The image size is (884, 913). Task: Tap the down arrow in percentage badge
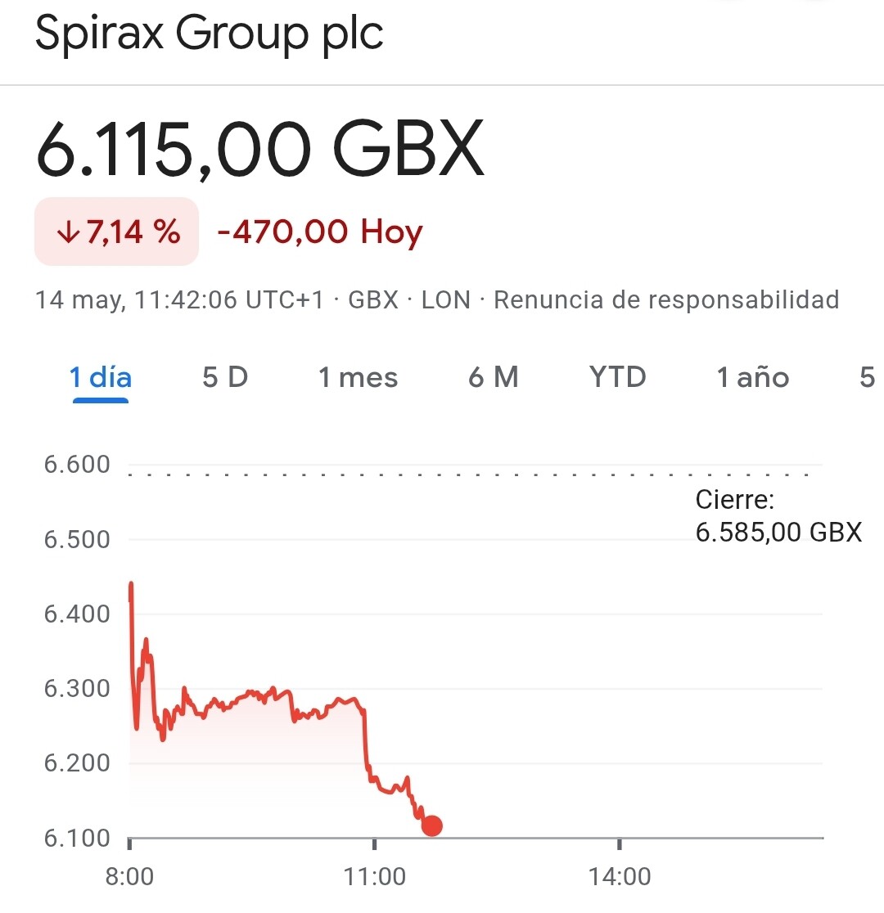68,232
